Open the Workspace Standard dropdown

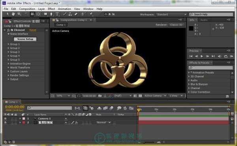pos(171,15)
